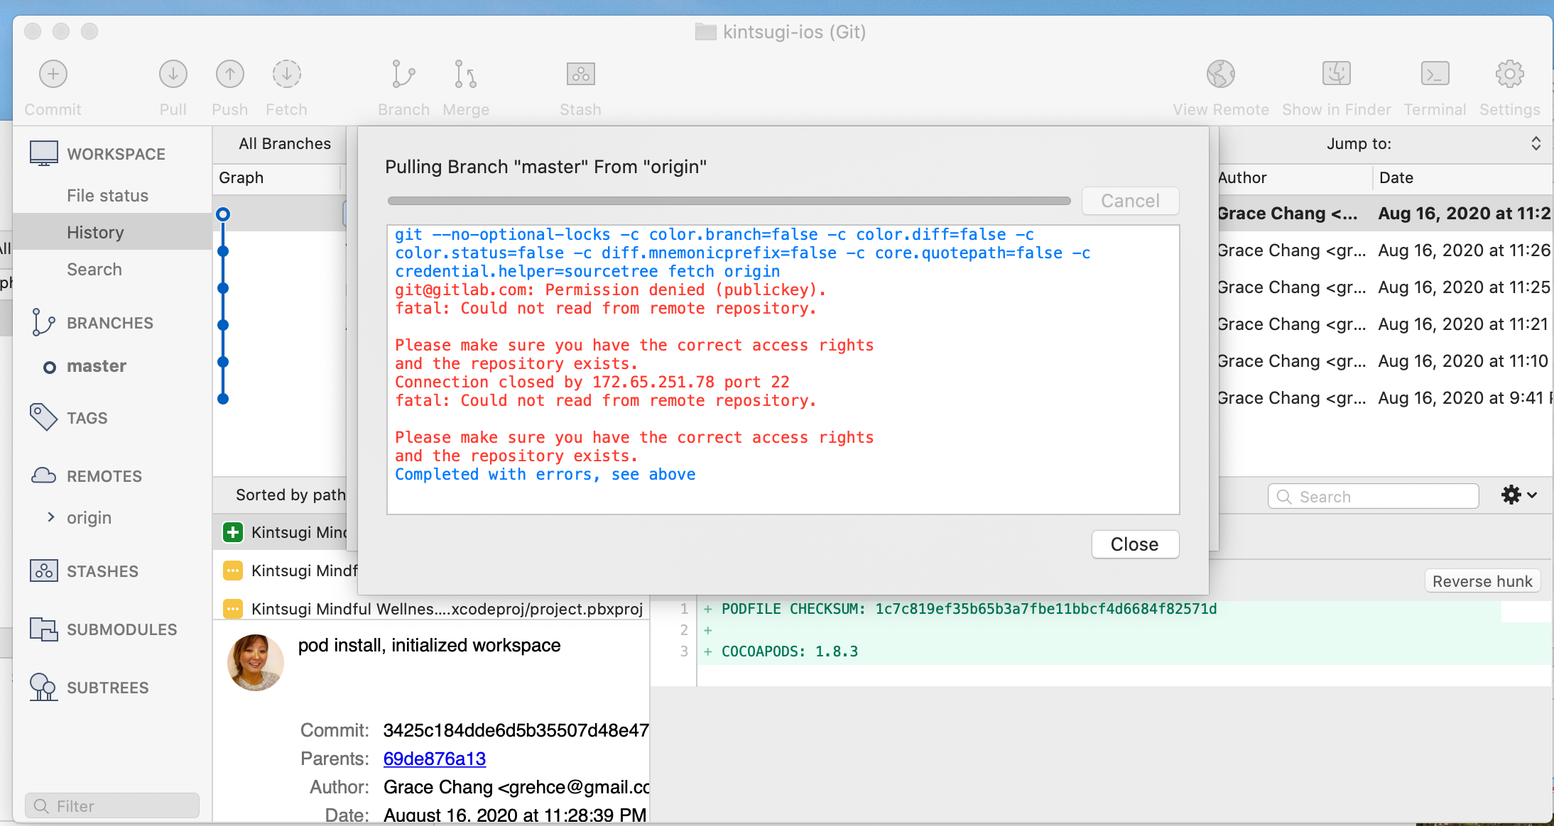The width and height of the screenshot is (1554, 826).
Task: Open parent commit 69de876a13 link
Action: click(x=434, y=759)
